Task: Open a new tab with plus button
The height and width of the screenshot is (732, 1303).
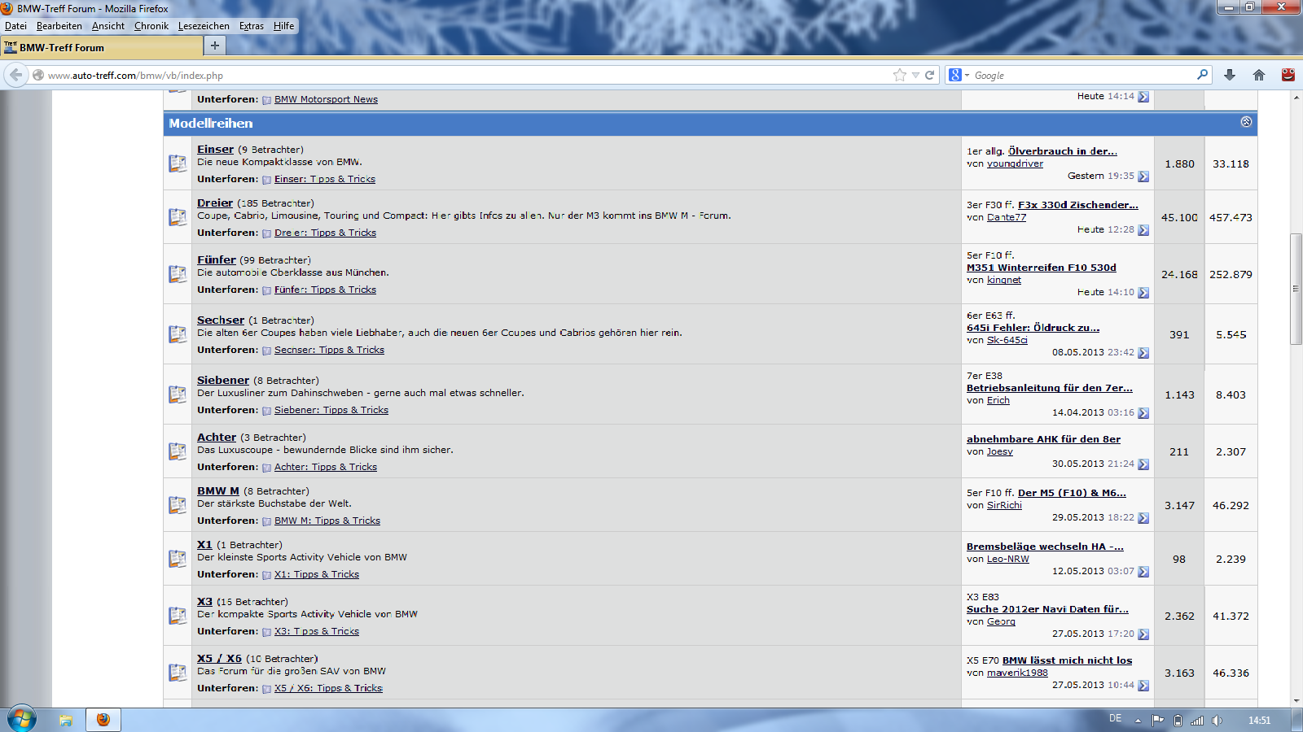Action: 215,46
